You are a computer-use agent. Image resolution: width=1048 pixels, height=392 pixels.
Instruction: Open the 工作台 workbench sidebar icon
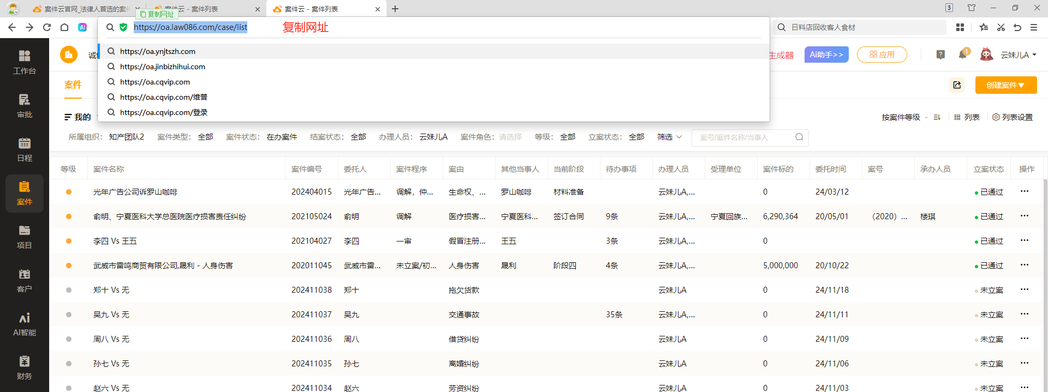point(25,62)
